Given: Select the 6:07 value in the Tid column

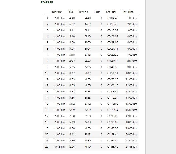Looking at the screenshot, I should point(72,24).
